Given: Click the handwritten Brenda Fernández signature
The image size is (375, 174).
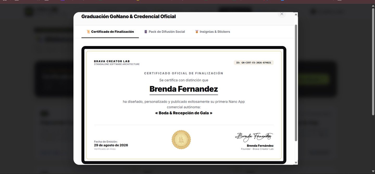Looking at the screenshot, I should pyautogui.click(x=254, y=137).
